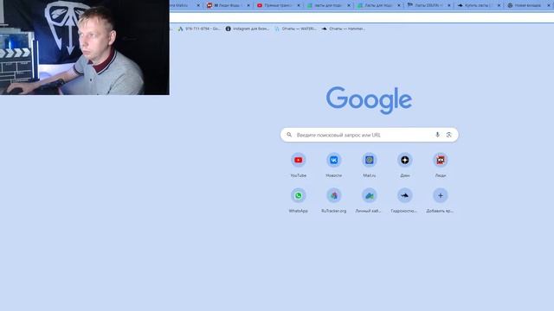Open the Mail.ru shortcut tile

pyautogui.click(x=370, y=165)
